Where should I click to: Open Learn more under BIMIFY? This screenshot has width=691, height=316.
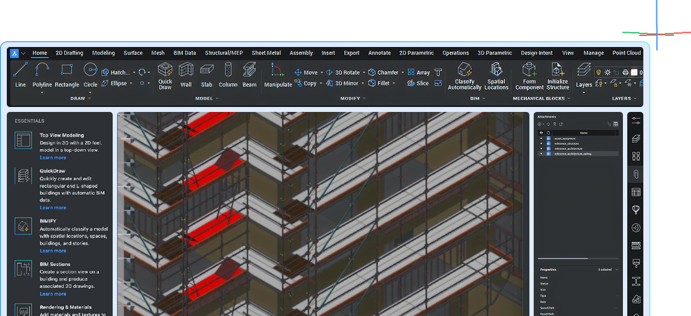click(x=53, y=251)
